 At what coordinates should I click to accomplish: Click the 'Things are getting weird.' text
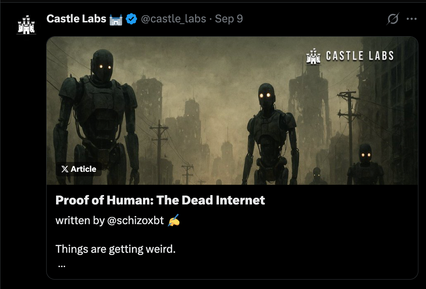pyautogui.click(x=115, y=249)
